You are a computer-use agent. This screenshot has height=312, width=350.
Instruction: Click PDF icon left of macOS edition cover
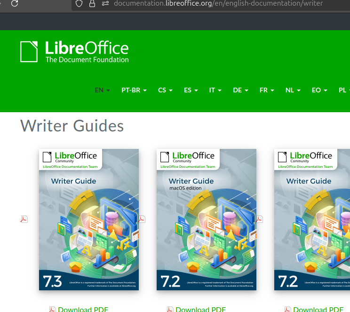142,219
